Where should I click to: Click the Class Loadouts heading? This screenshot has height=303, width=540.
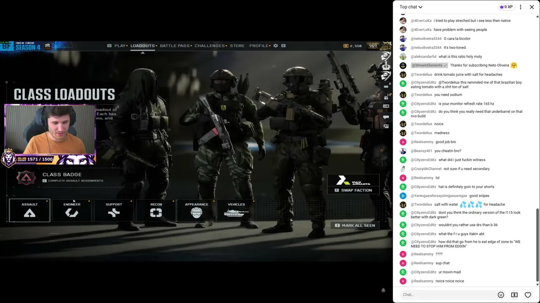tap(64, 94)
